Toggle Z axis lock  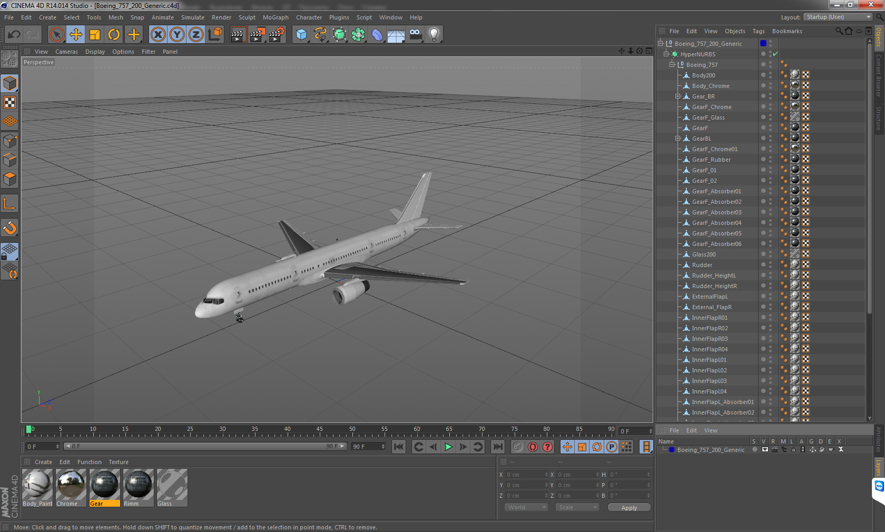[196, 35]
